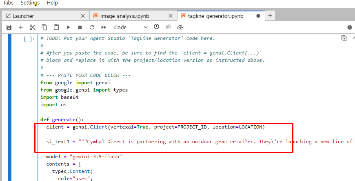Click the 'def generate():' line
Screen dimensions: 355x181
[x=62, y=120]
